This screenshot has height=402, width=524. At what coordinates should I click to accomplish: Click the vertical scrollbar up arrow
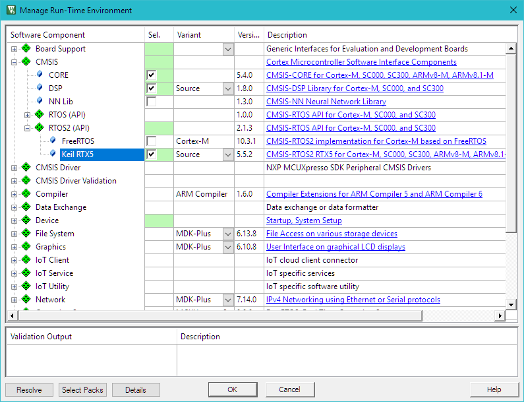click(x=511, y=49)
